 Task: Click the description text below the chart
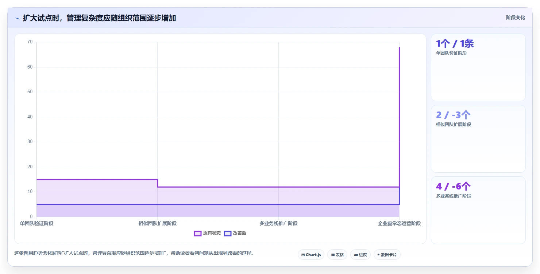[134, 253]
